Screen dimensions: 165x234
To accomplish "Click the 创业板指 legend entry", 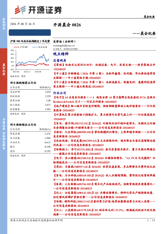I will coord(40,47).
